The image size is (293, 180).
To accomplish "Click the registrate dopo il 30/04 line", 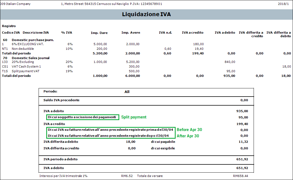I will tap(111, 136).
